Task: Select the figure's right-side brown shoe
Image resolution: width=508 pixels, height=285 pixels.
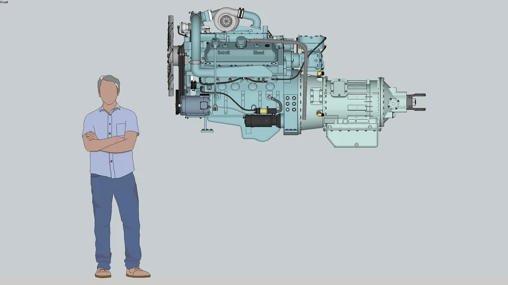Action: [x=137, y=272]
